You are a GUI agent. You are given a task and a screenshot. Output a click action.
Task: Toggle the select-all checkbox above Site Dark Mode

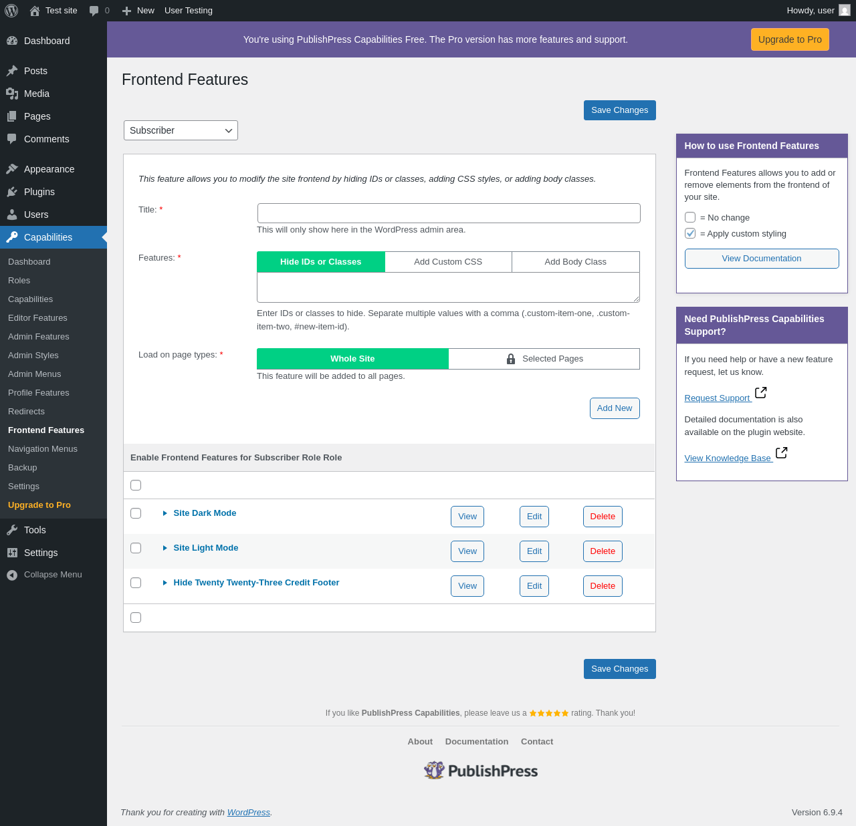[136, 485]
